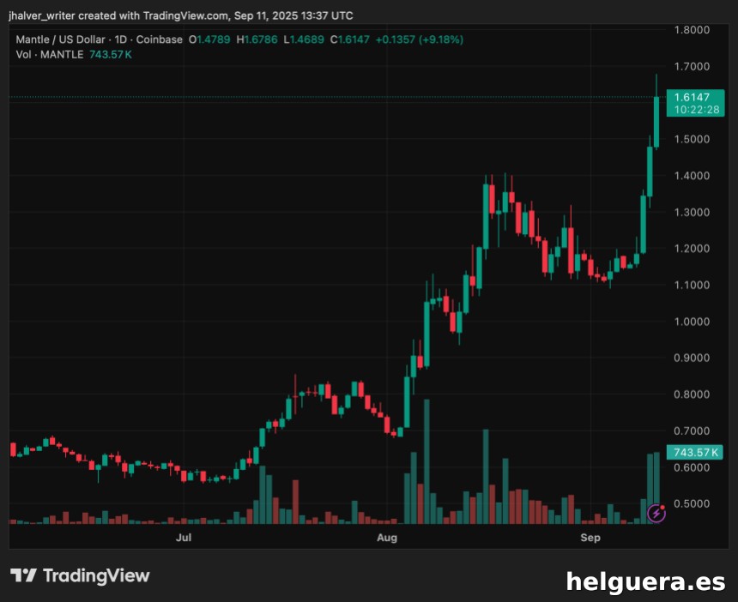
Task: Click the Sep date label on time axis
Action: point(590,537)
